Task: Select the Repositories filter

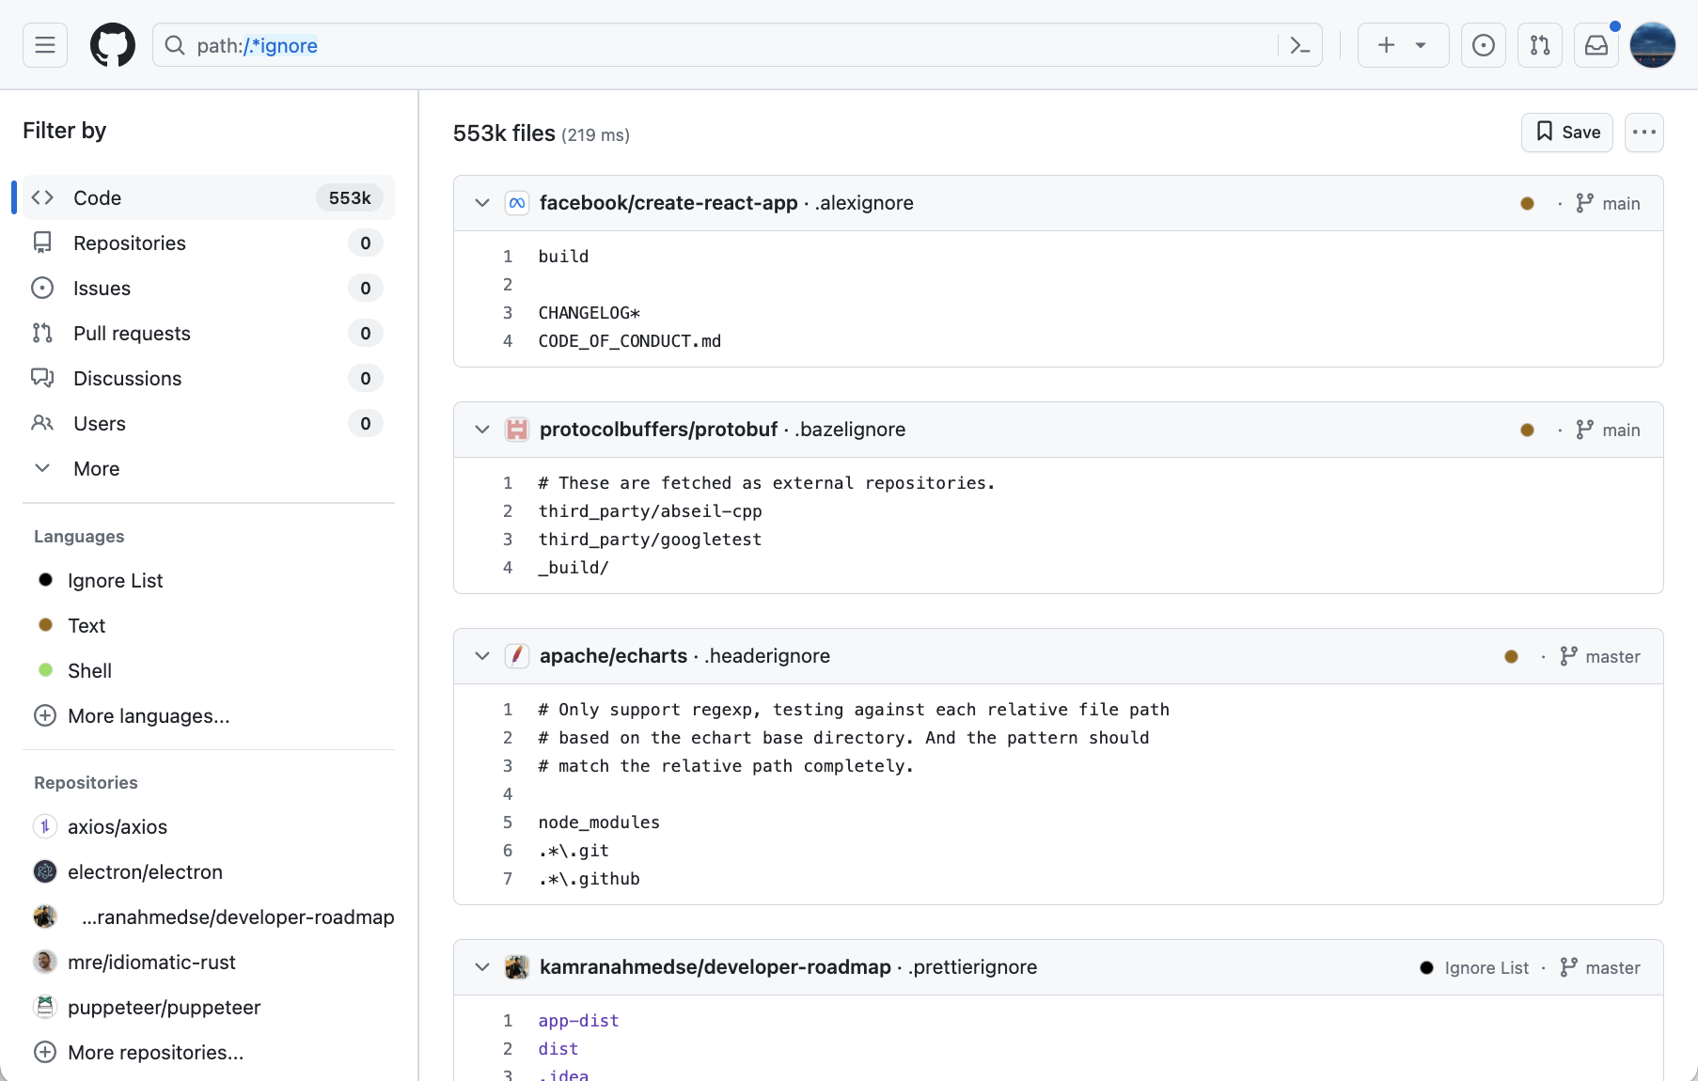Action: (x=130, y=243)
